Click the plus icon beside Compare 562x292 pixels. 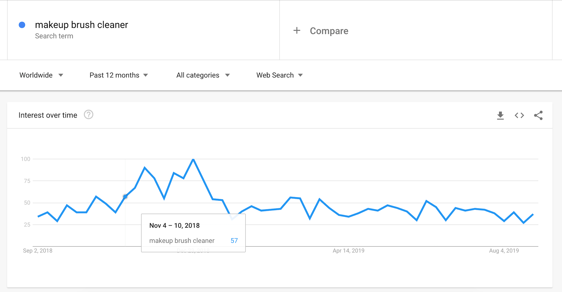point(297,30)
